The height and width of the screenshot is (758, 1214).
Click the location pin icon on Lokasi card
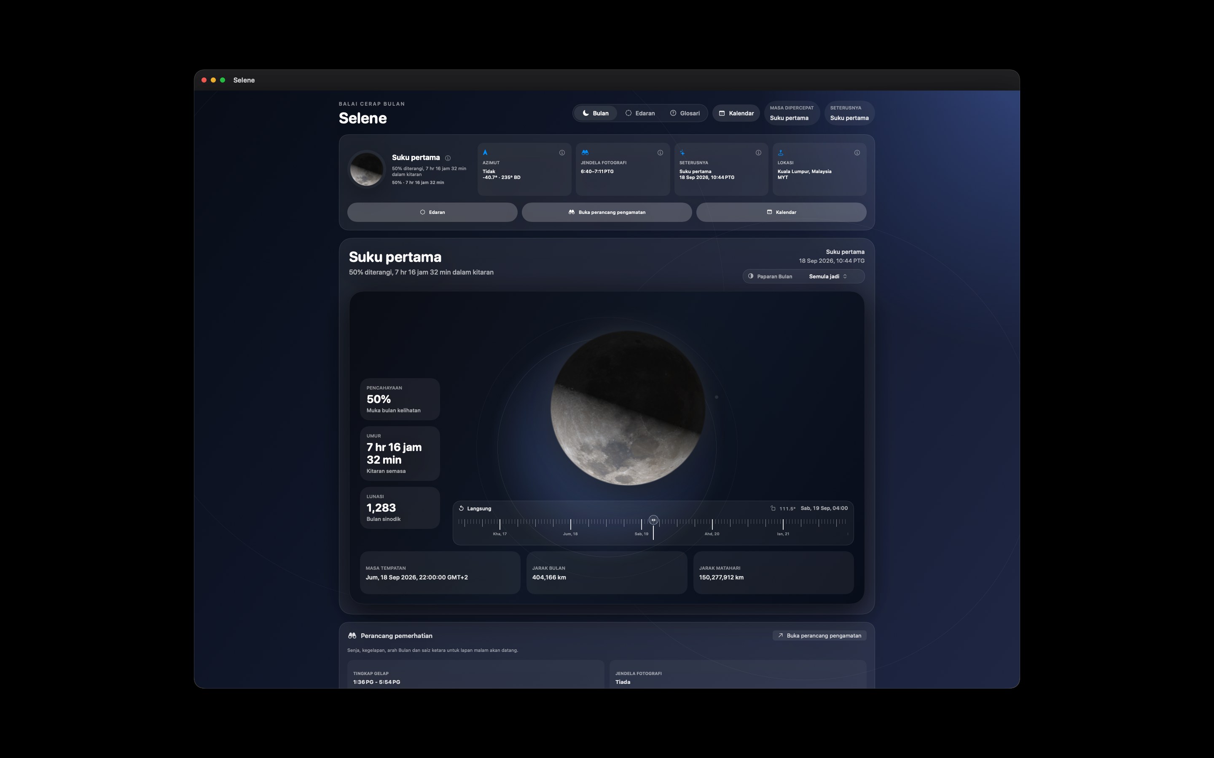point(781,152)
